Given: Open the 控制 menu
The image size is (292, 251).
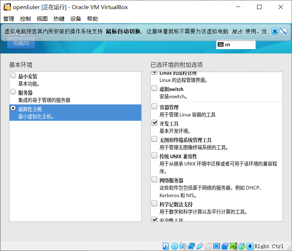Looking at the screenshot, I should [25, 19].
